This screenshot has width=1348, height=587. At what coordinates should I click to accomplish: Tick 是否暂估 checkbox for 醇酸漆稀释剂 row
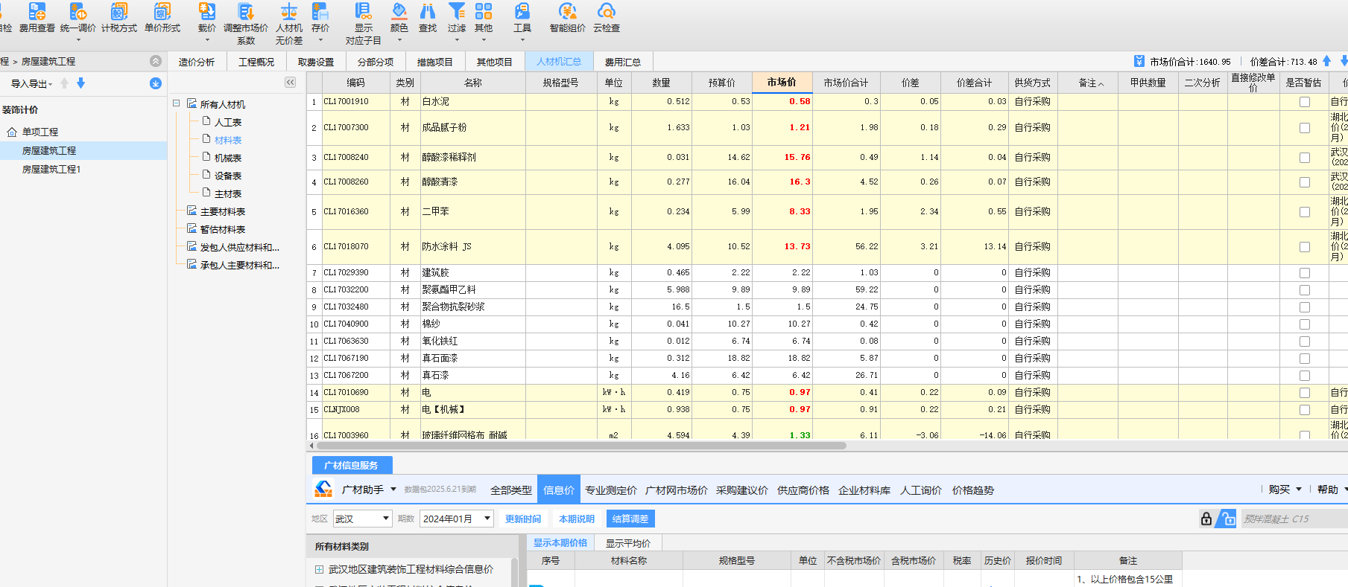pos(1305,158)
